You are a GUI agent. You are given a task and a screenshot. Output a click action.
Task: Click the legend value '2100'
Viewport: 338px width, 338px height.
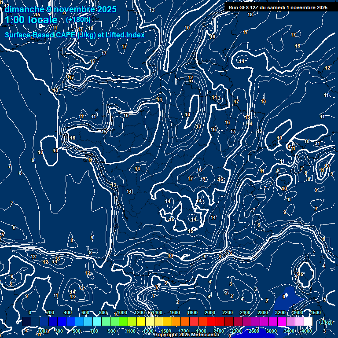tap(219, 331)
